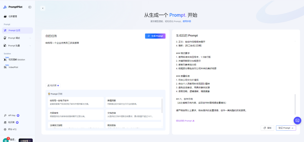This screenshot has width=304, height=142.
Task: Click the generated Prompt panel scrollbar
Action: (x=295, y=104)
